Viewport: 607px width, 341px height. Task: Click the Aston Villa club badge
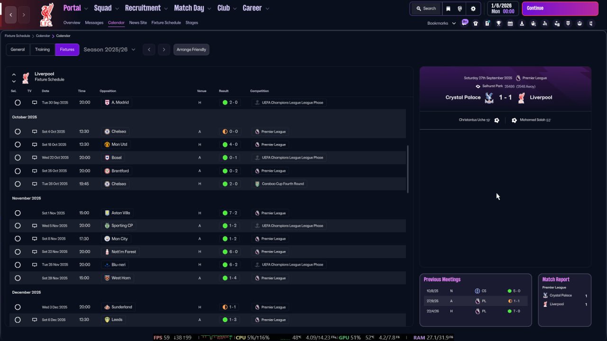pyautogui.click(x=107, y=213)
